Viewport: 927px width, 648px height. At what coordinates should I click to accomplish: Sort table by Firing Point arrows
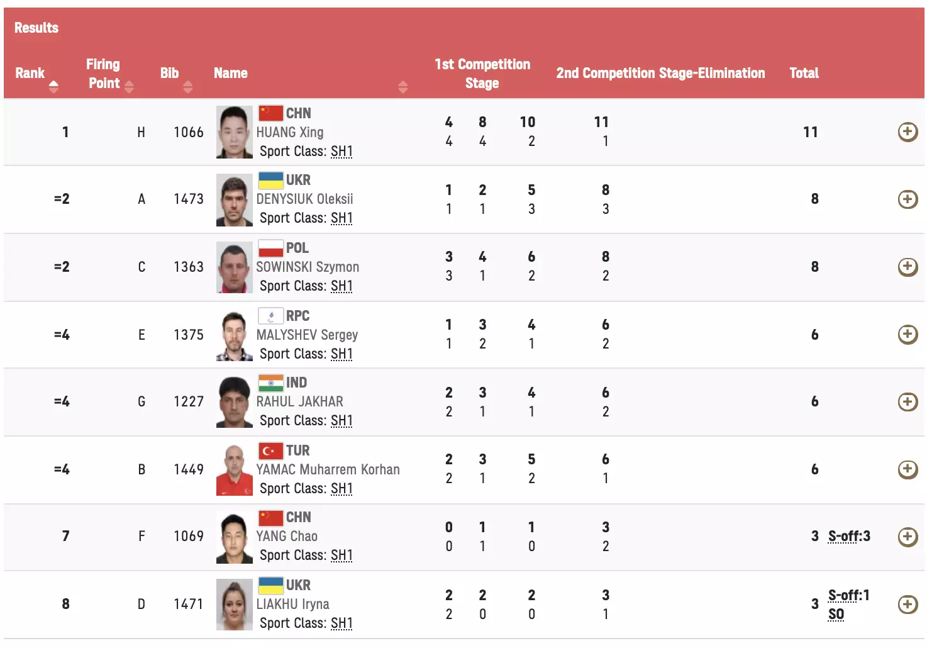tap(129, 86)
